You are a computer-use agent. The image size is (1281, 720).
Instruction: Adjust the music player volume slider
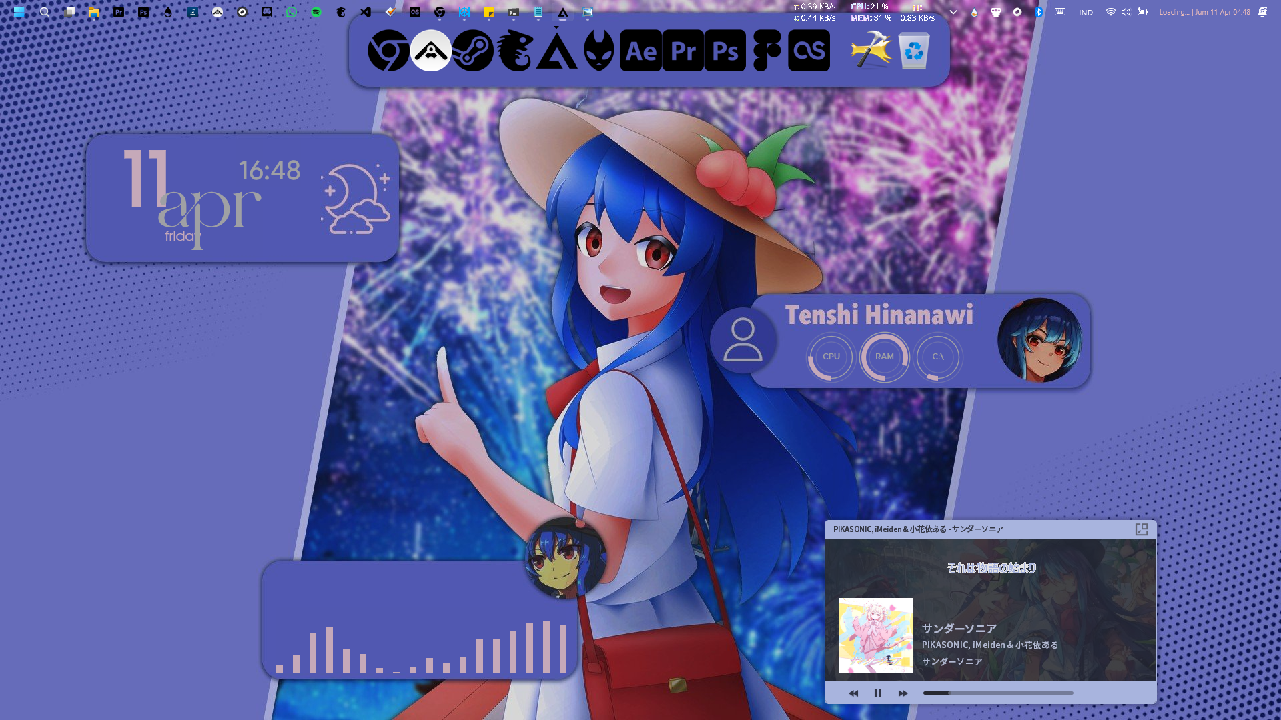tap(1116, 693)
